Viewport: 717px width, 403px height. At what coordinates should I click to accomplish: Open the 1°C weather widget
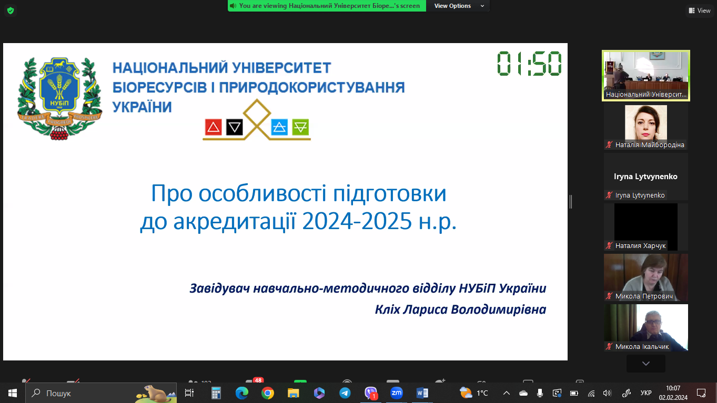coord(474,392)
